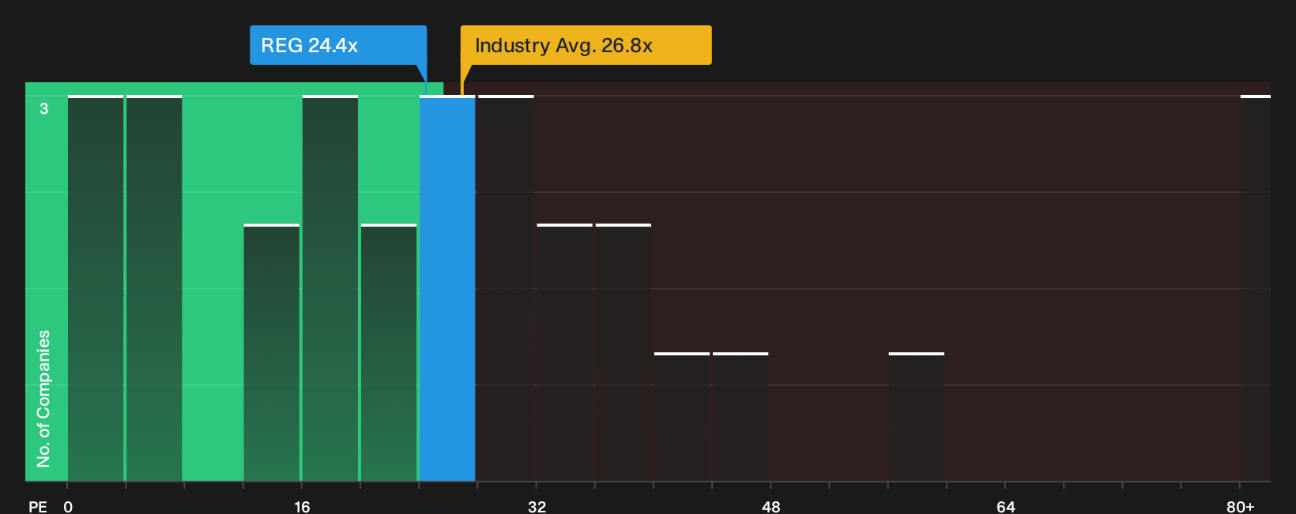Click the '3' y-axis value

(44, 108)
